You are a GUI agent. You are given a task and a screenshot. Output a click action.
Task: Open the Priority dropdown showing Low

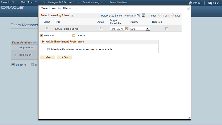point(140,28)
